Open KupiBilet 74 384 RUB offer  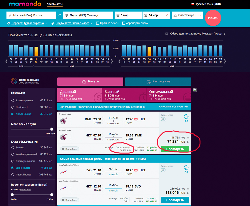pyautogui.click(x=152, y=149)
